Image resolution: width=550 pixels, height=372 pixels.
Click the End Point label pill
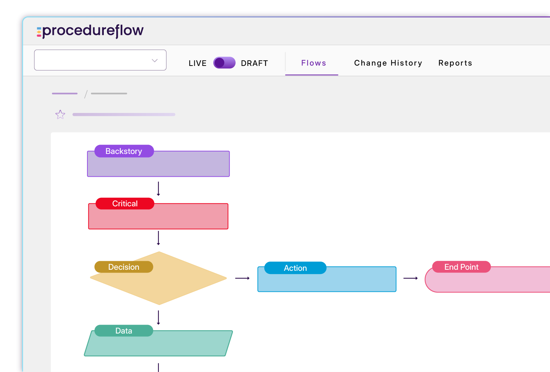click(x=461, y=267)
